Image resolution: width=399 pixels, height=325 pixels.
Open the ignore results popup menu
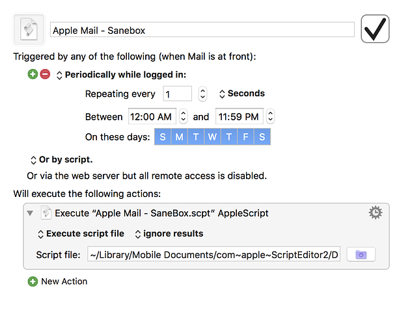click(x=169, y=234)
